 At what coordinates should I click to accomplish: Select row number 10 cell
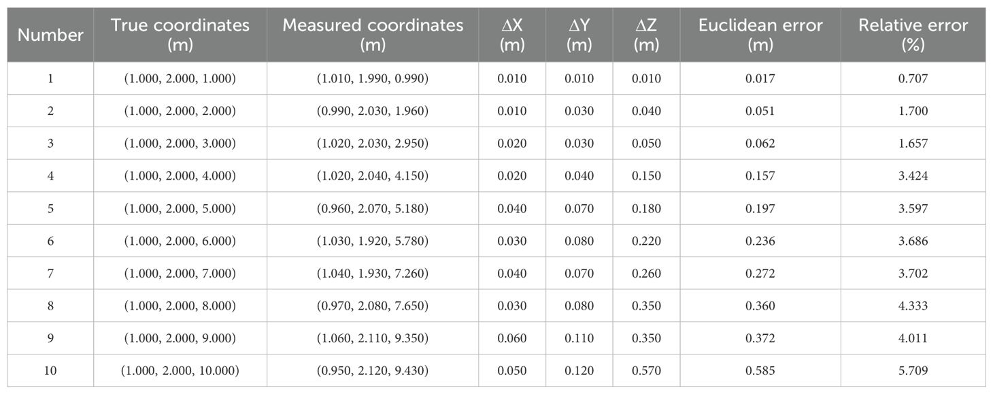[x=50, y=371]
